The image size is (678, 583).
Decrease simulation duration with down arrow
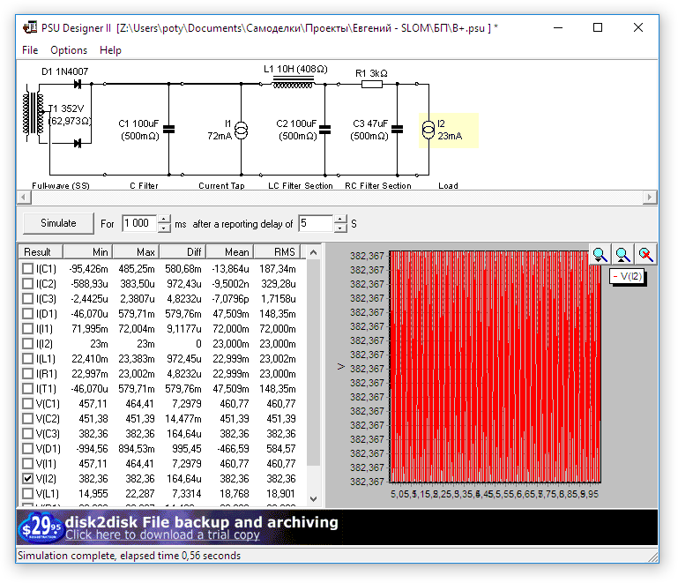(164, 228)
